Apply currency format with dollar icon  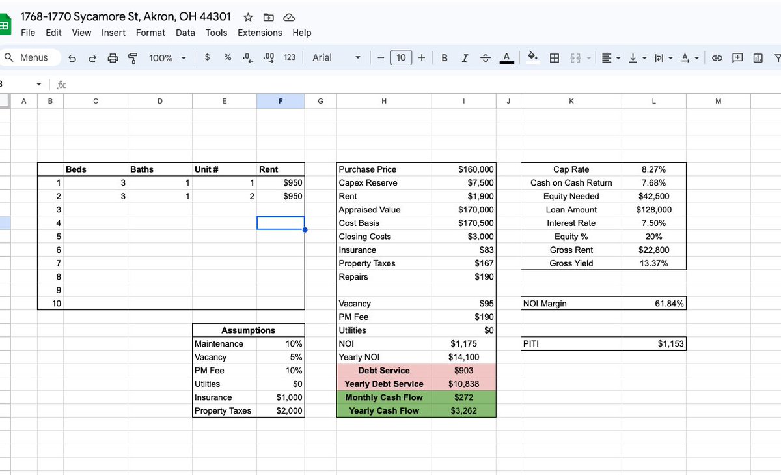tap(206, 57)
